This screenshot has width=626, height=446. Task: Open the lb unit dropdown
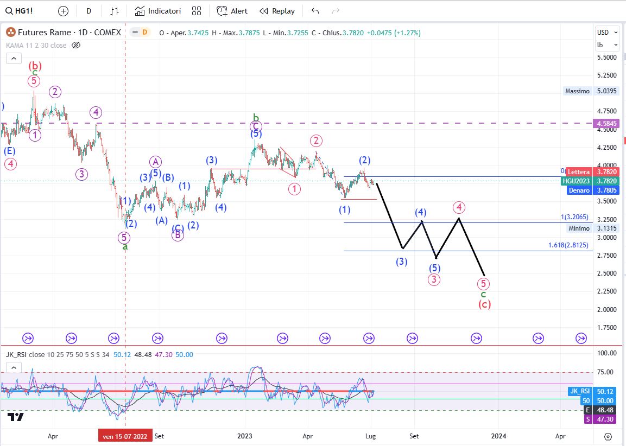(x=607, y=45)
